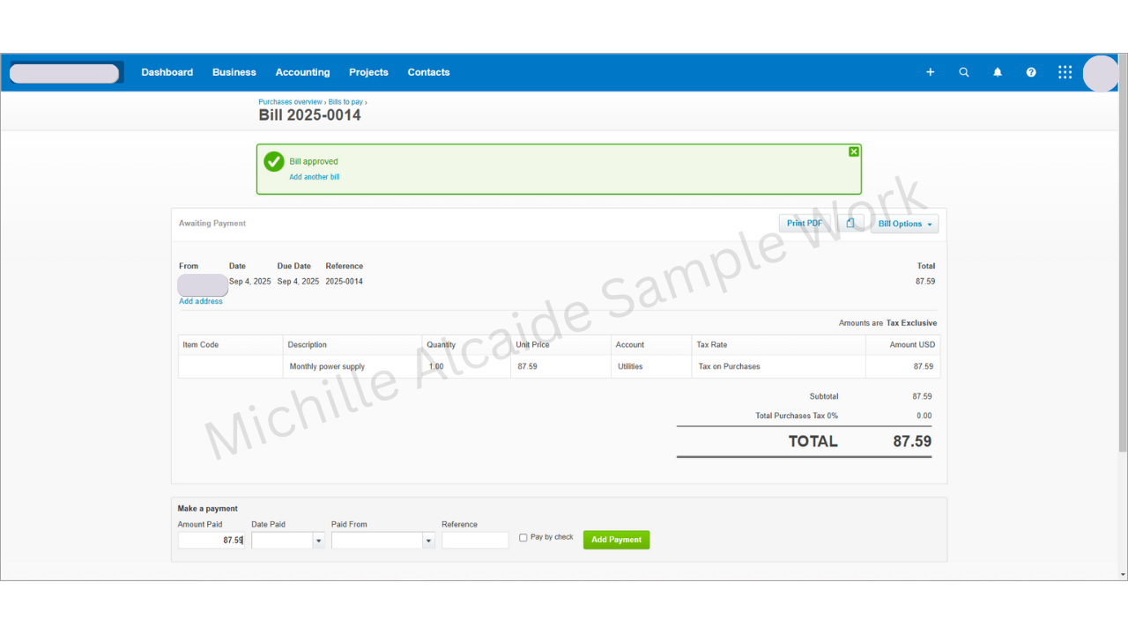Image resolution: width=1128 pixels, height=634 pixels.
Task: Open the notifications bell
Action: (998, 72)
